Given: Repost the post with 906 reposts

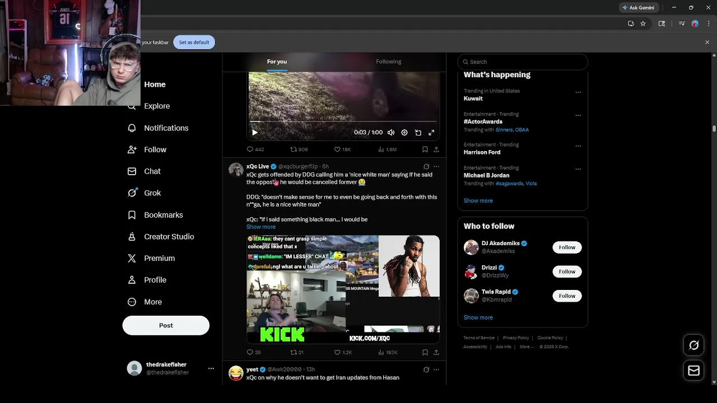Looking at the screenshot, I should coord(299,149).
